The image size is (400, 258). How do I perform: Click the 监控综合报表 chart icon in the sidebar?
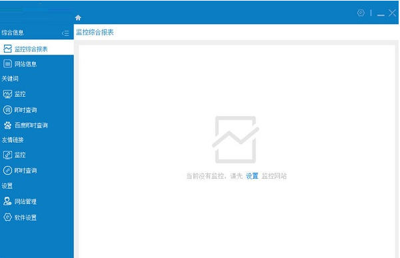pyautogui.click(x=7, y=49)
